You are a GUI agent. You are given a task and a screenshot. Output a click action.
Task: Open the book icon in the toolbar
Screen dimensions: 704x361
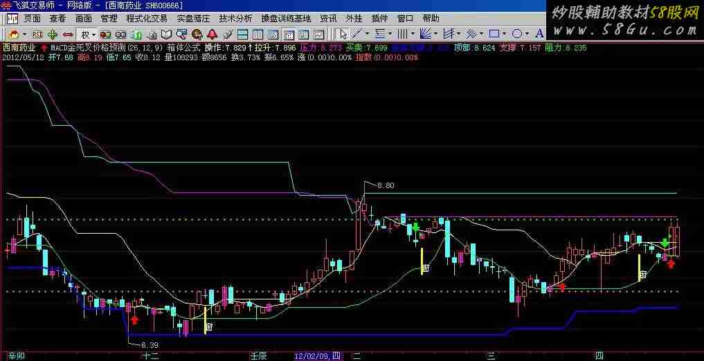tap(167, 34)
